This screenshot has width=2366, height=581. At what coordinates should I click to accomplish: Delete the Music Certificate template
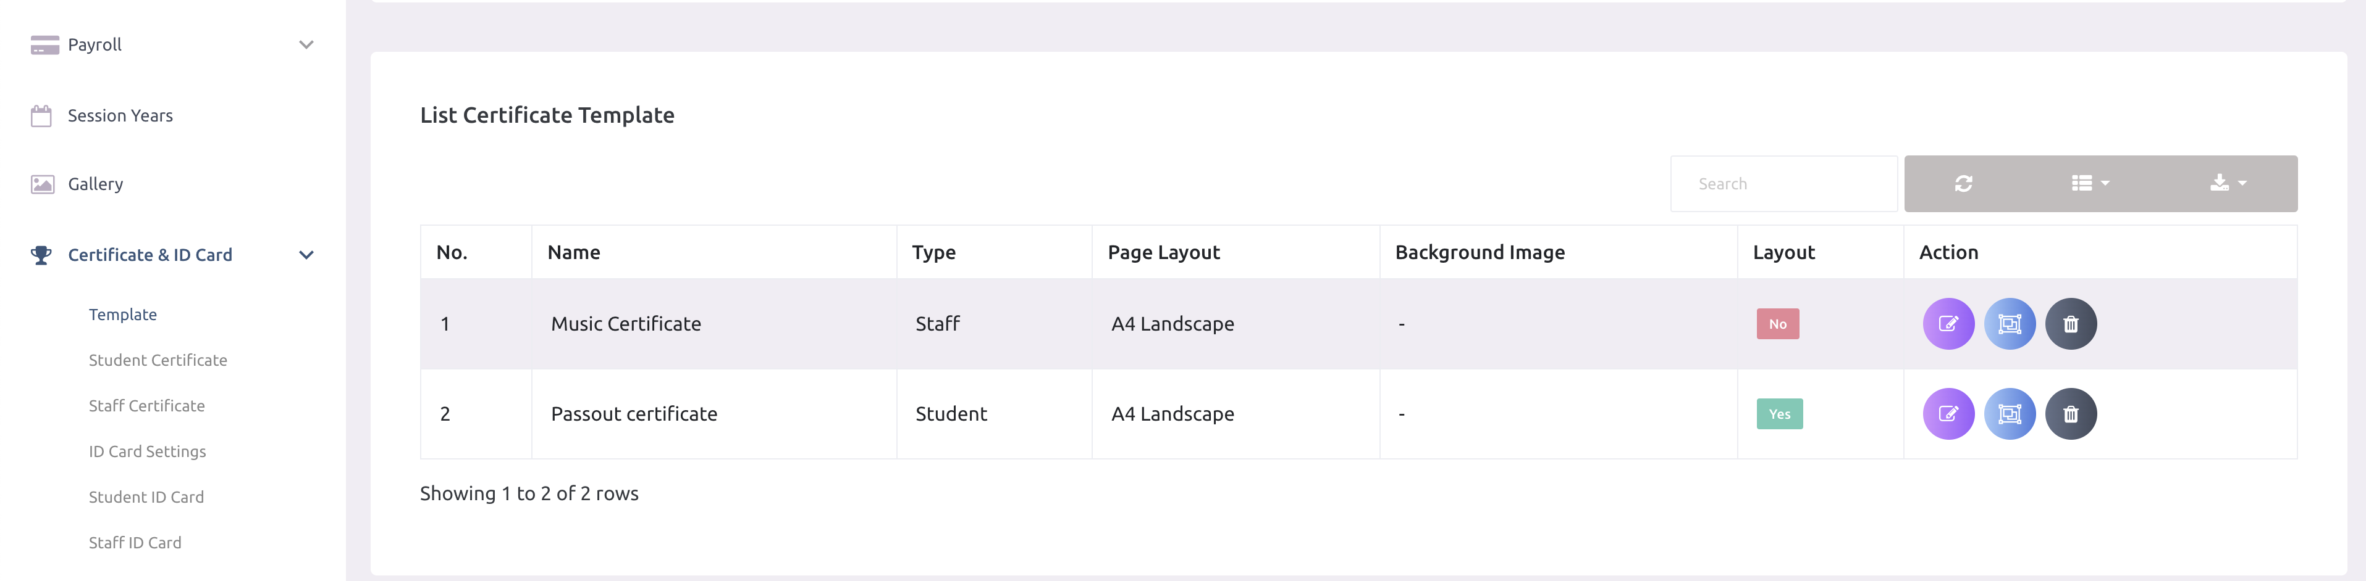pos(2072,323)
